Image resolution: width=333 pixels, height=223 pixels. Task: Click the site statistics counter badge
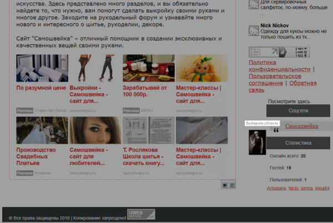pos(279,52)
